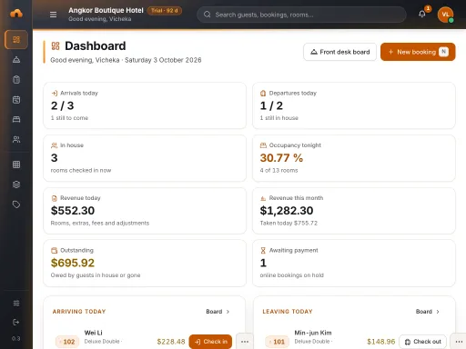The image size is (466, 349).
Task: Click the 4 of 13 rooms text
Action: 279,170
